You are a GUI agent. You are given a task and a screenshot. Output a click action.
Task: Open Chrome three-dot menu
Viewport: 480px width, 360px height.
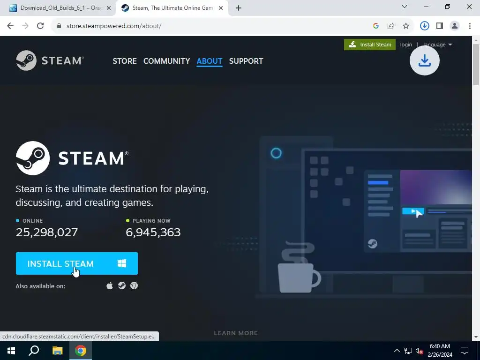[470, 26]
